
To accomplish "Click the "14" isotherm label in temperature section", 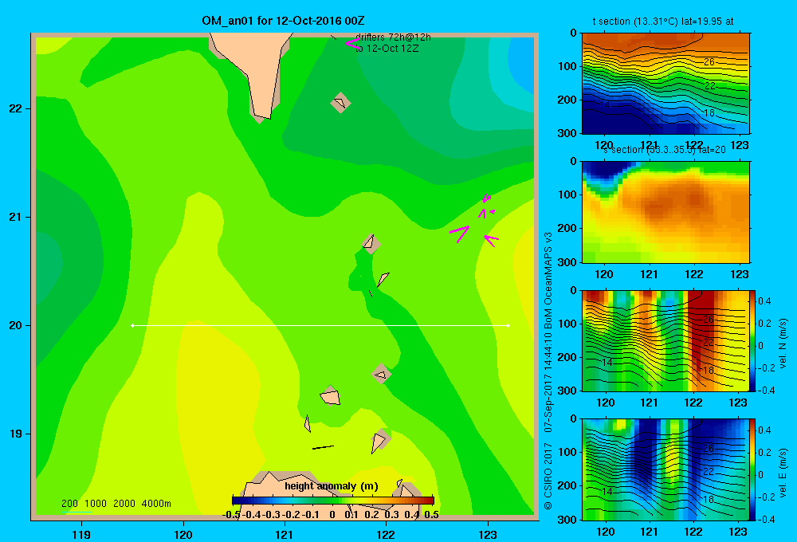I will [x=604, y=105].
